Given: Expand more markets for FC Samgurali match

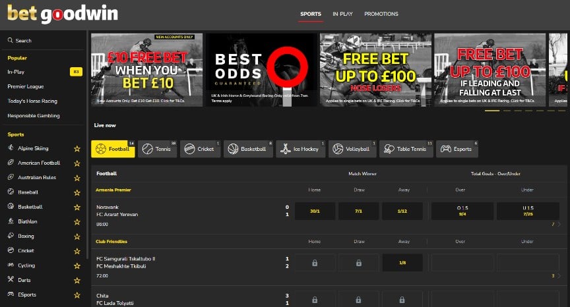Looking at the screenshot, I should 556,276.
